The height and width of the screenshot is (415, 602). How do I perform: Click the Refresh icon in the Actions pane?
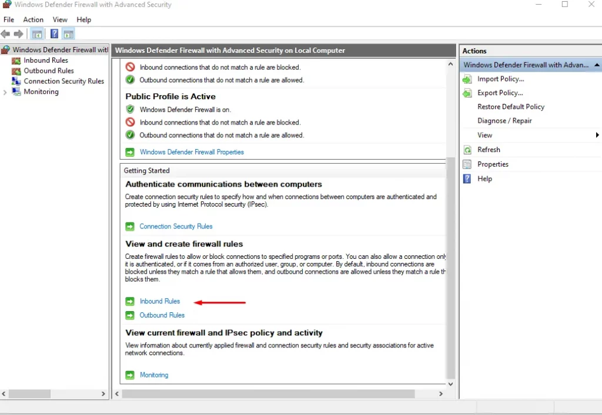(467, 150)
